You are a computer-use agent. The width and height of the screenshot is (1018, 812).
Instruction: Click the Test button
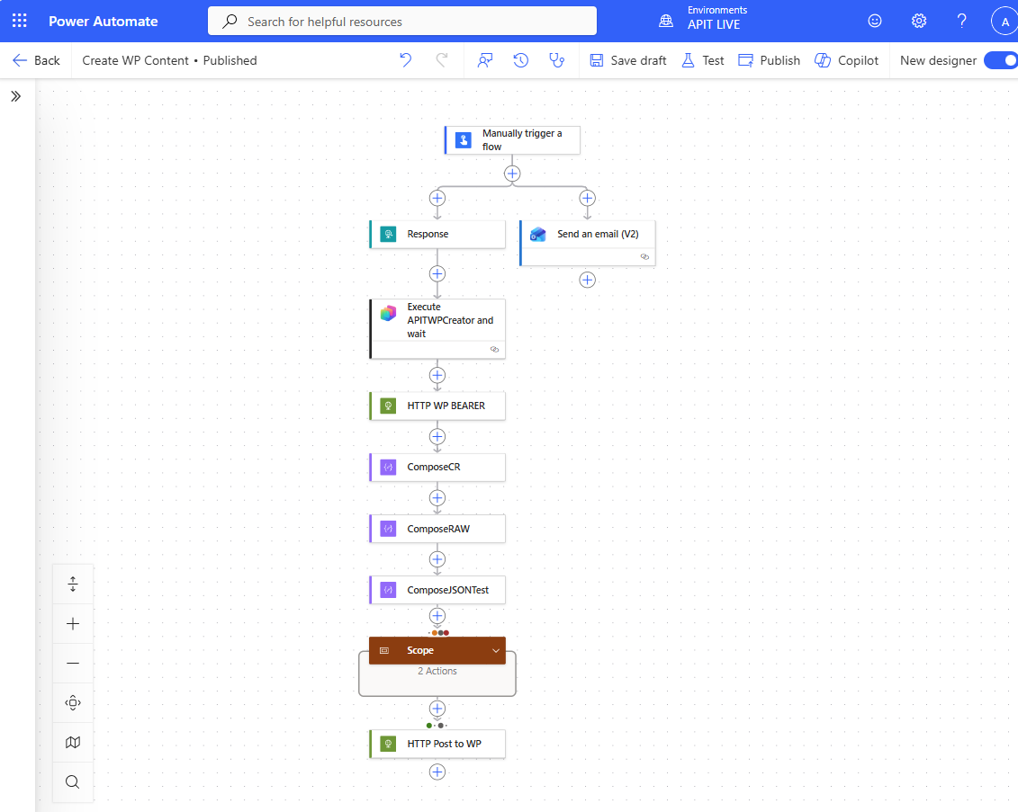point(702,60)
